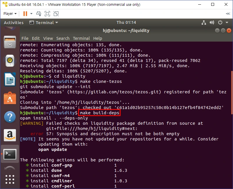Expand the system menu arrow in top bar

tap(227, 23)
